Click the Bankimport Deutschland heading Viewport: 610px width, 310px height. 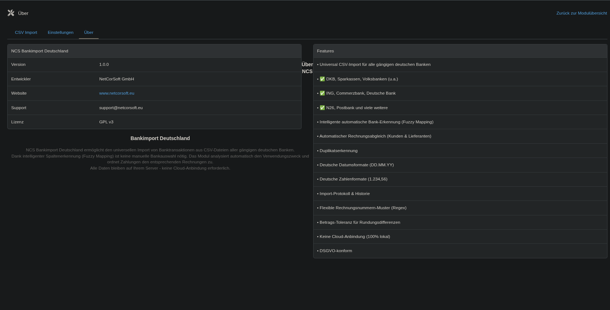pyautogui.click(x=160, y=138)
